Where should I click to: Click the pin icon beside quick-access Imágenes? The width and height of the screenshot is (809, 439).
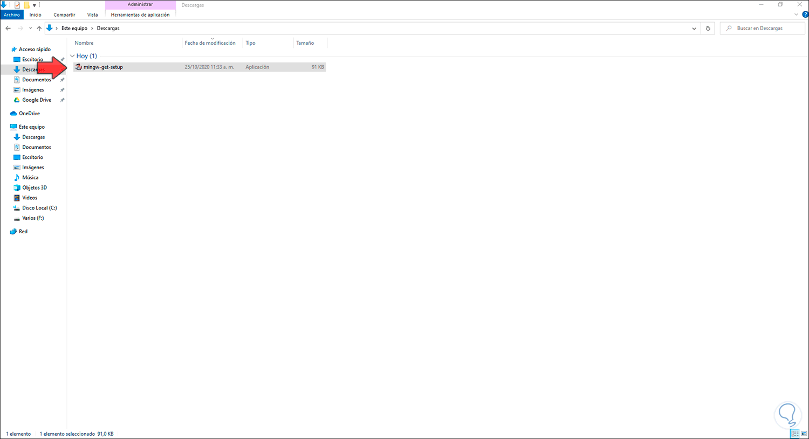tap(63, 90)
